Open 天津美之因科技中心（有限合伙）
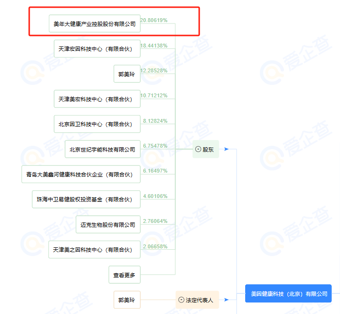 [94, 250]
